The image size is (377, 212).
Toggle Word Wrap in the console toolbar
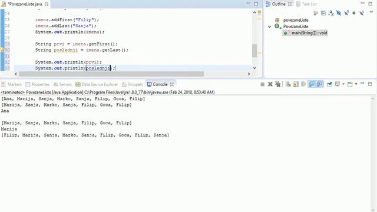(x=304, y=84)
